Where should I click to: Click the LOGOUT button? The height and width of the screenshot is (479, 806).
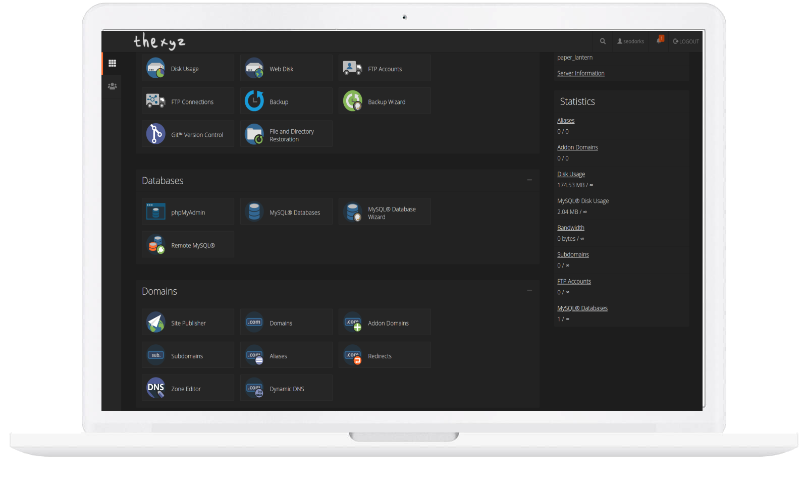click(x=686, y=41)
